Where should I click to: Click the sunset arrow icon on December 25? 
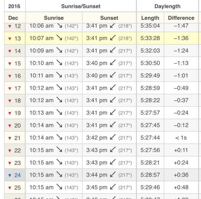coord(113,187)
